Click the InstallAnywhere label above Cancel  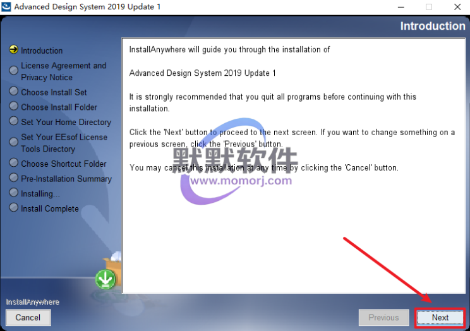pyautogui.click(x=33, y=302)
